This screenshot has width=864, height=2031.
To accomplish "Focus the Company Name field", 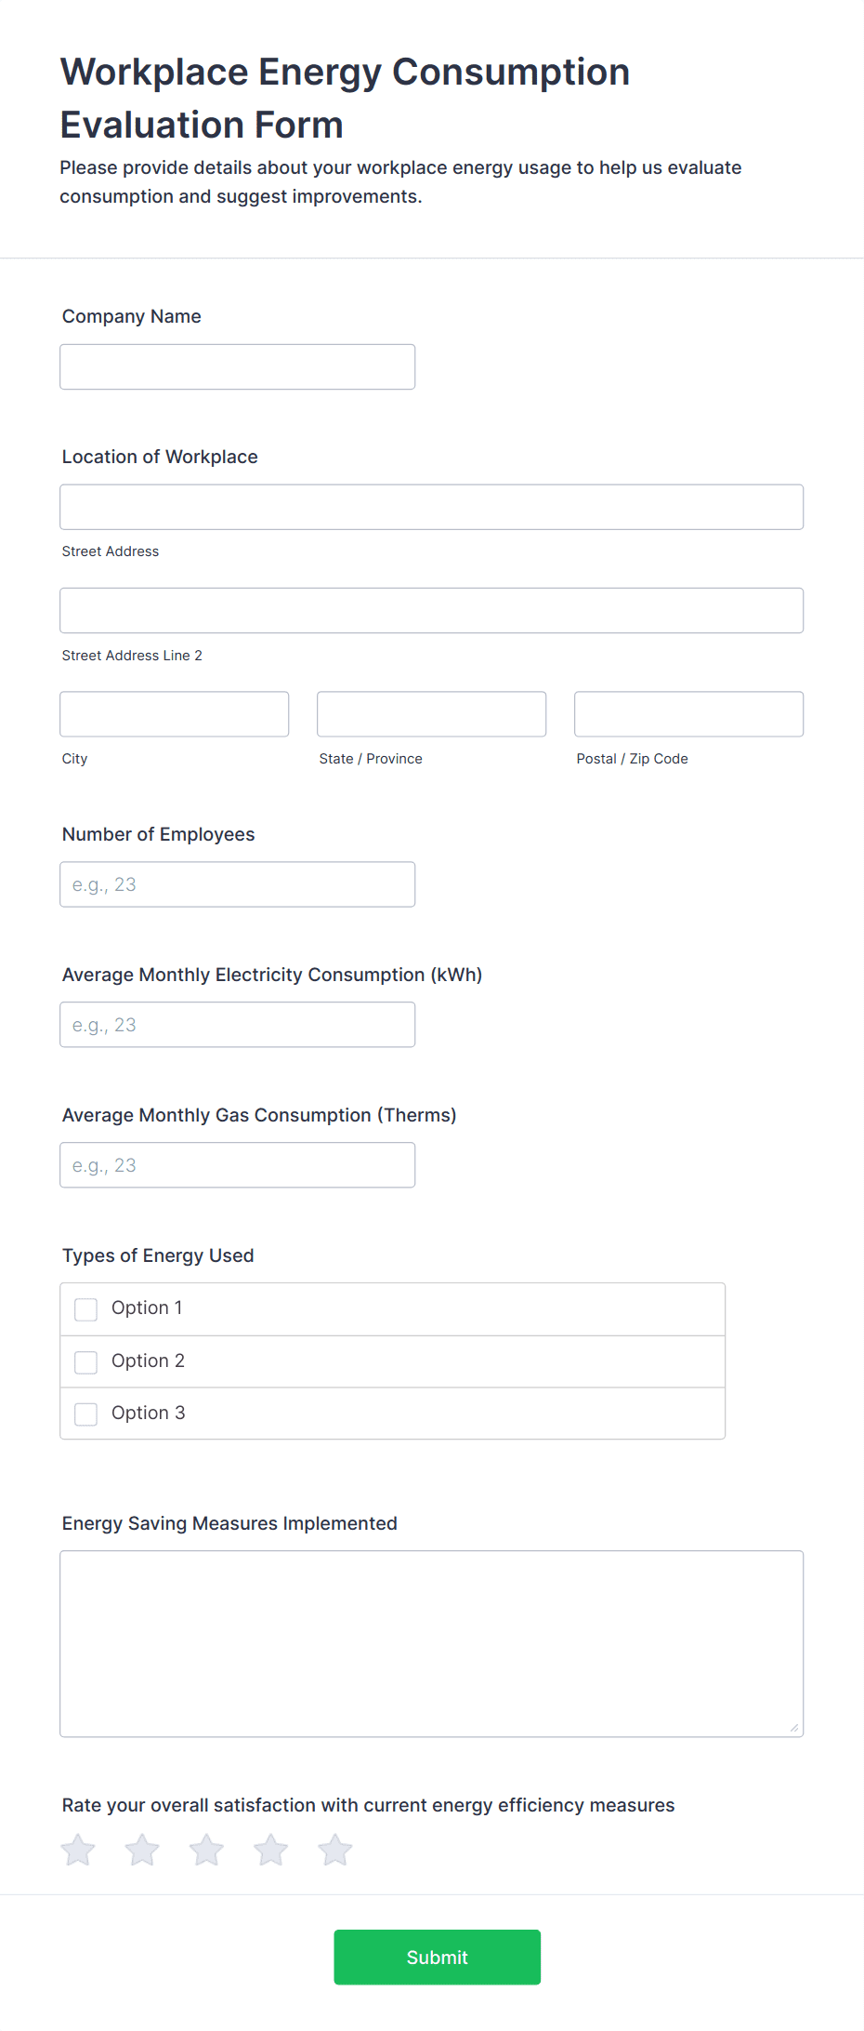I will (x=238, y=366).
